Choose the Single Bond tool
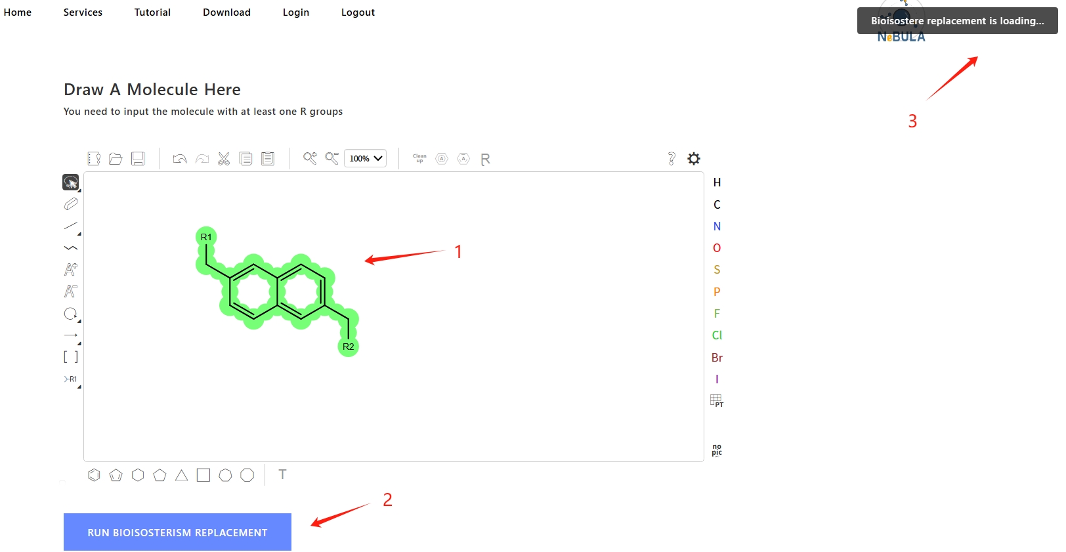 pos(71,226)
